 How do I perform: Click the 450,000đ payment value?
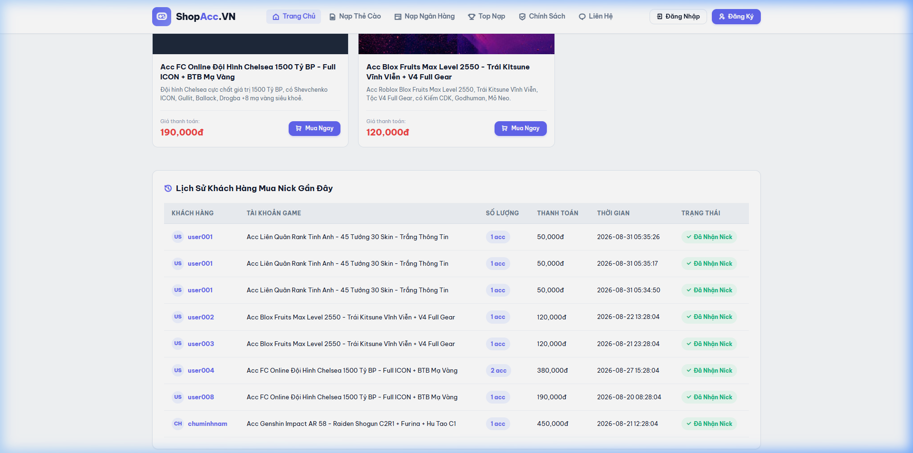tap(553, 424)
